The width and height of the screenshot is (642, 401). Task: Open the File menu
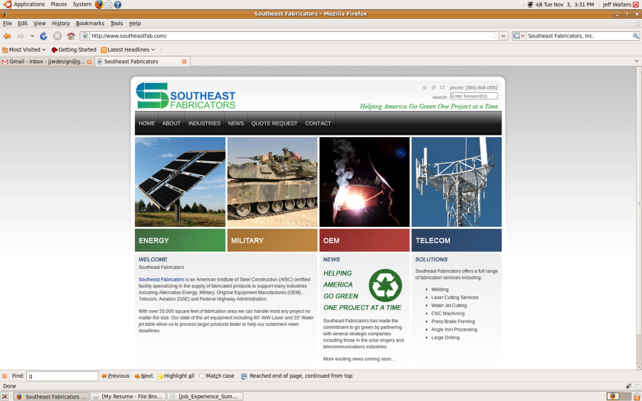coord(8,23)
